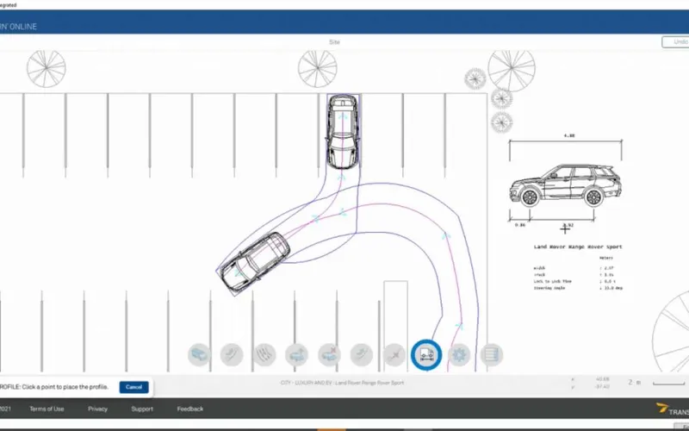Viewport: 689px width, 431px height.
Task: Select the angled car on the turning path
Action: [254, 263]
